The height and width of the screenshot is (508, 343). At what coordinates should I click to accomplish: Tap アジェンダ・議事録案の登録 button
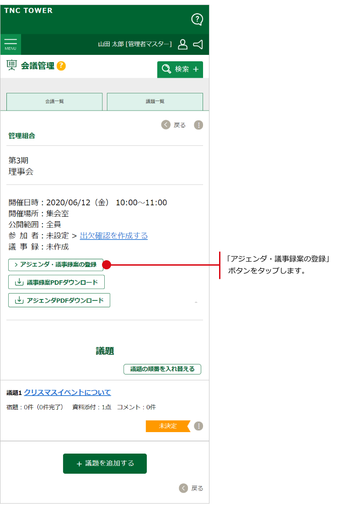tap(56, 265)
